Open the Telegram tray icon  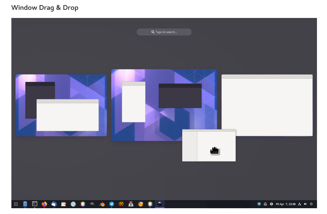[x=259, y=204]
